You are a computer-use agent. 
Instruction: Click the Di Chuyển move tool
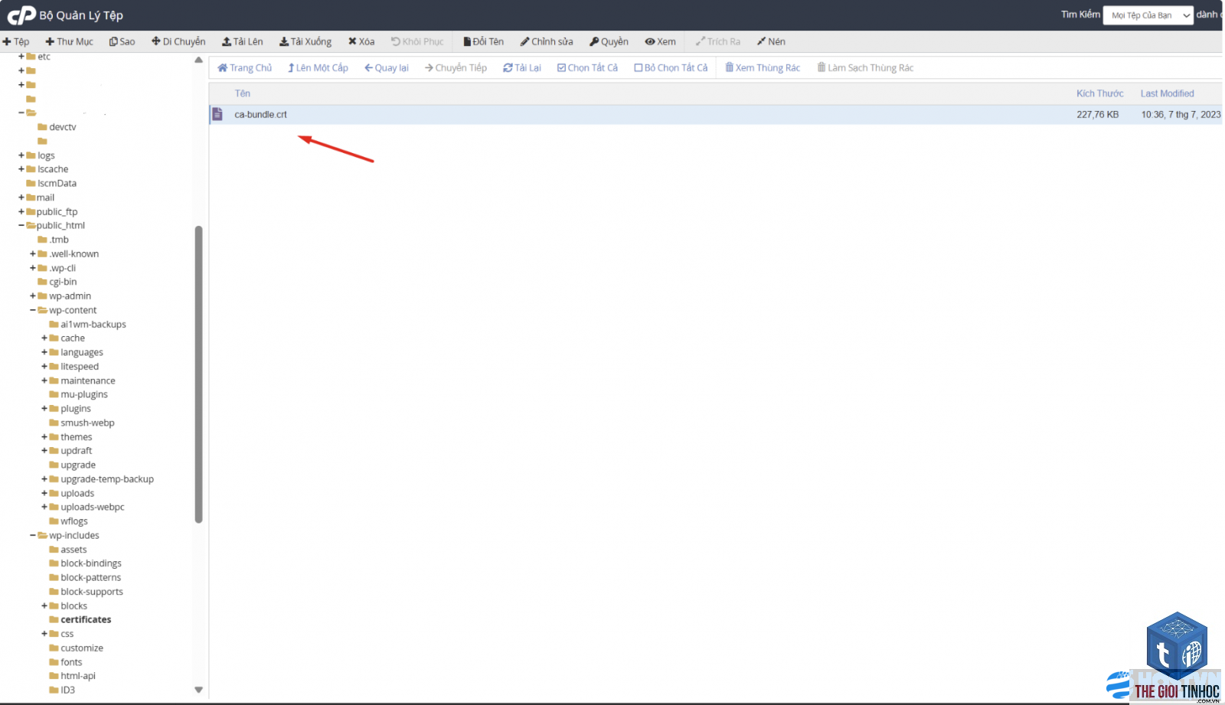click(x=178, y=41)
